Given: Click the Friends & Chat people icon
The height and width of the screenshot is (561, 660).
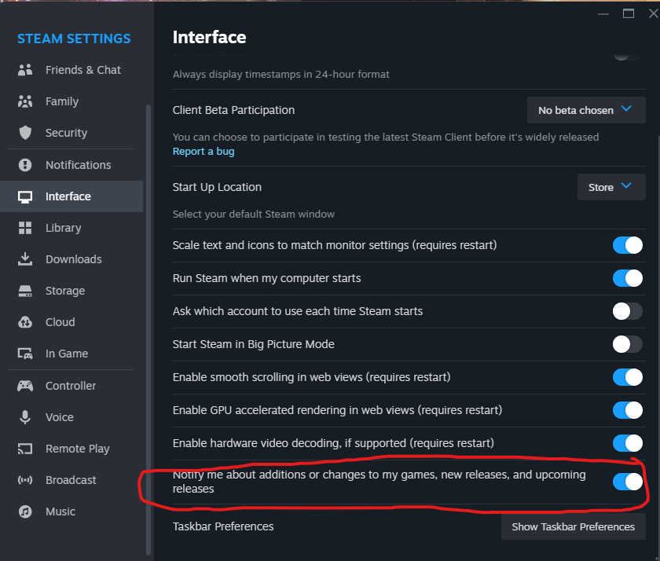Looking at the screenshot, I should (x=25, y=70).
